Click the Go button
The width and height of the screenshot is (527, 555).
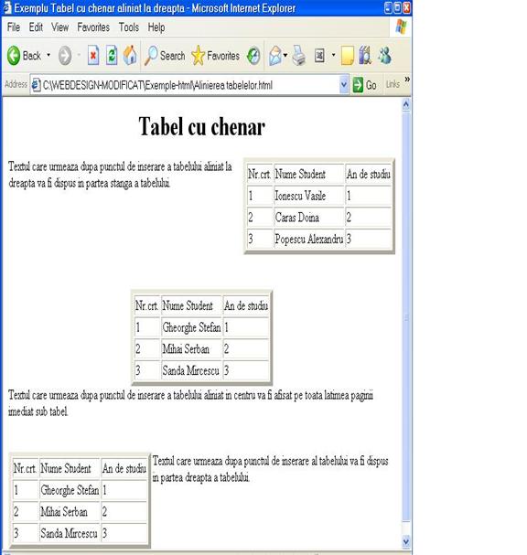[x=365, y=85]
